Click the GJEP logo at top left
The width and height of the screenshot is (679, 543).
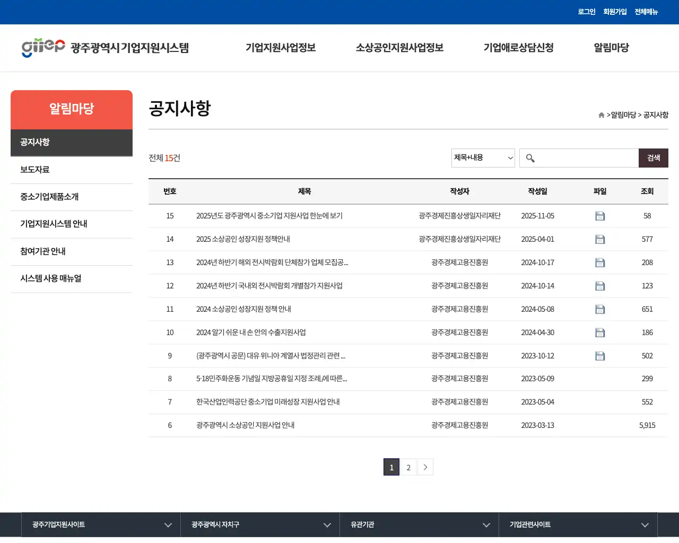42,48
